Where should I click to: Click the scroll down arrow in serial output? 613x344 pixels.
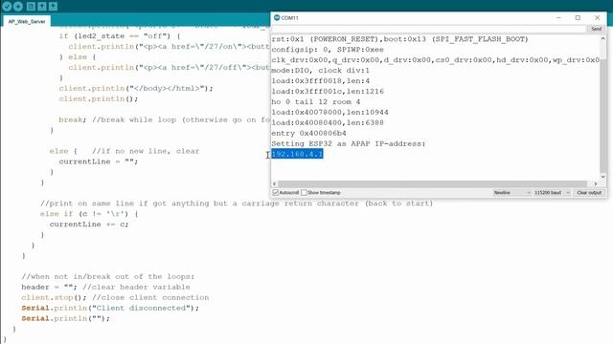tap(602, 177)
